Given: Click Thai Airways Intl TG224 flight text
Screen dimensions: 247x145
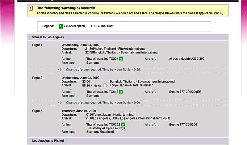Looking at the screenshot, I should [x=102, y=59].
